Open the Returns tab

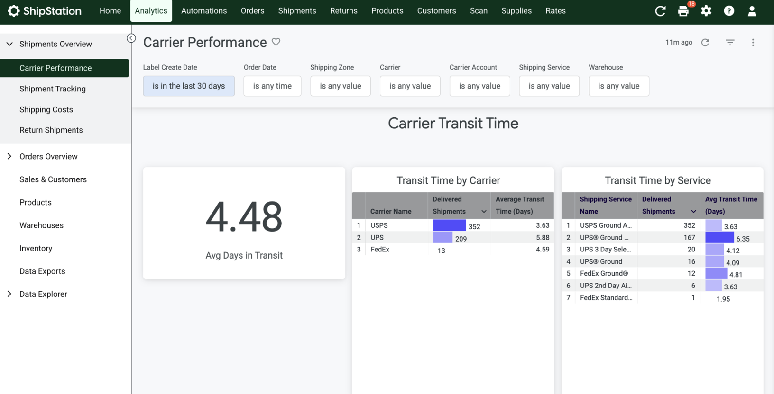pos(344,11)
